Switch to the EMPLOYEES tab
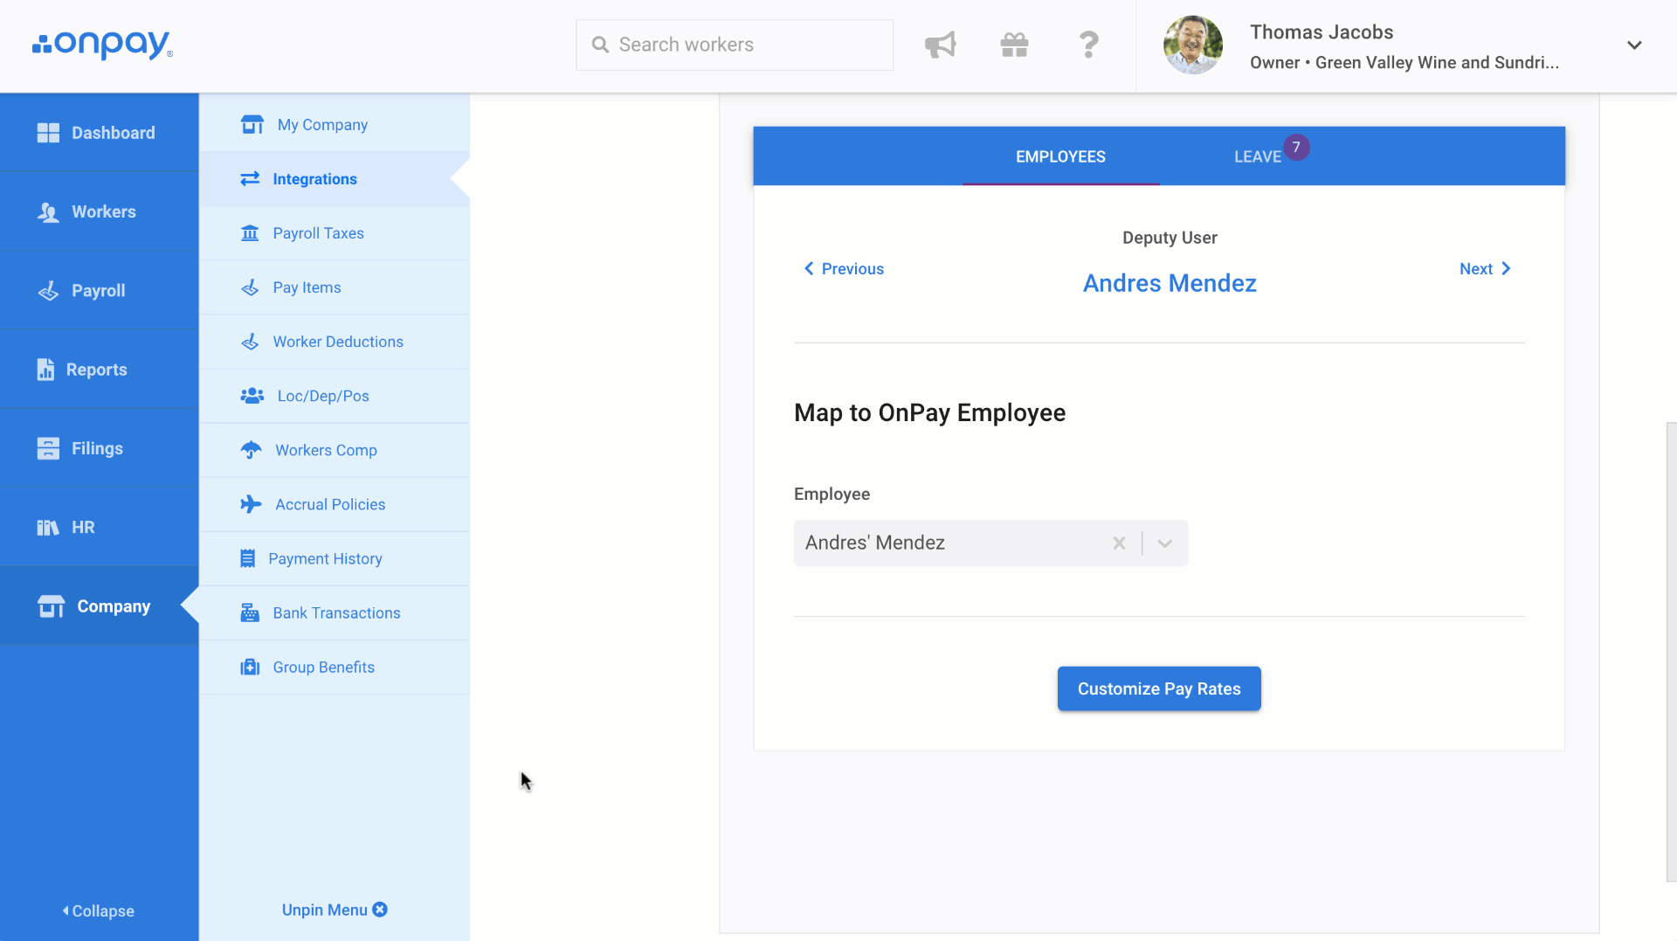 pos(1060,156)
